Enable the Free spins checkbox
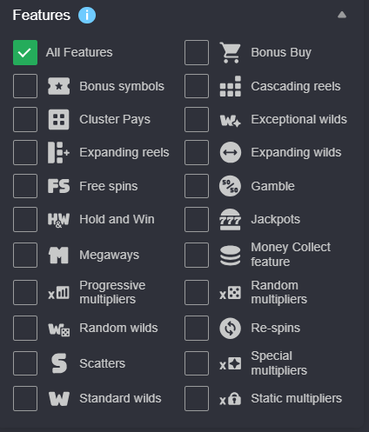The width and height of the screenshot is (369, 432). pos(25,186)
